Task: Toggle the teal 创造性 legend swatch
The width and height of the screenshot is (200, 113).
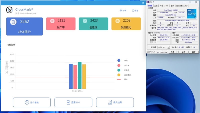Action: (119, 70)
